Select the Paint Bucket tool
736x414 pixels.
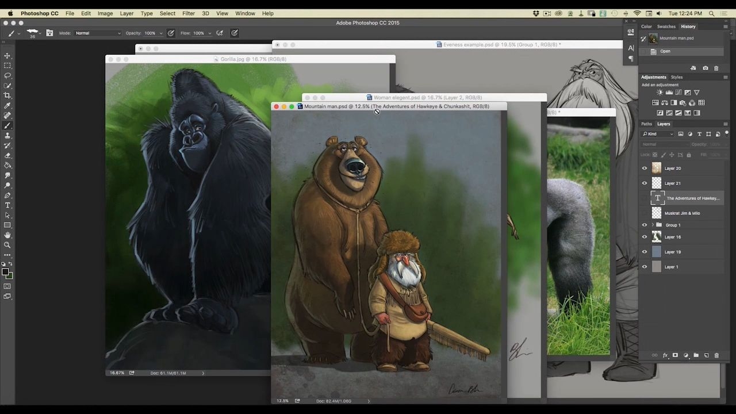pos(7,166)
